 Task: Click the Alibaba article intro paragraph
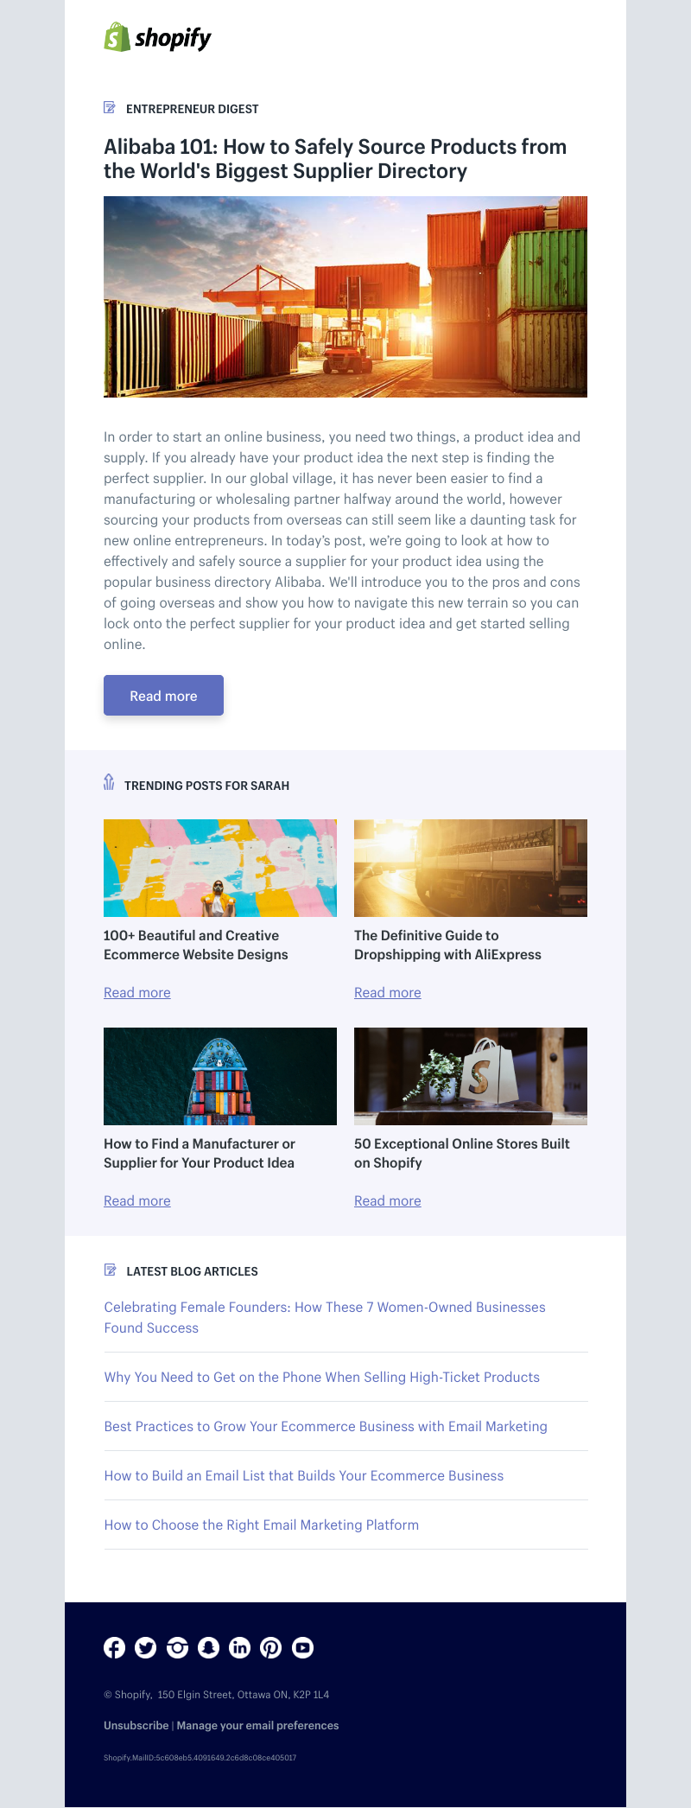342,540
